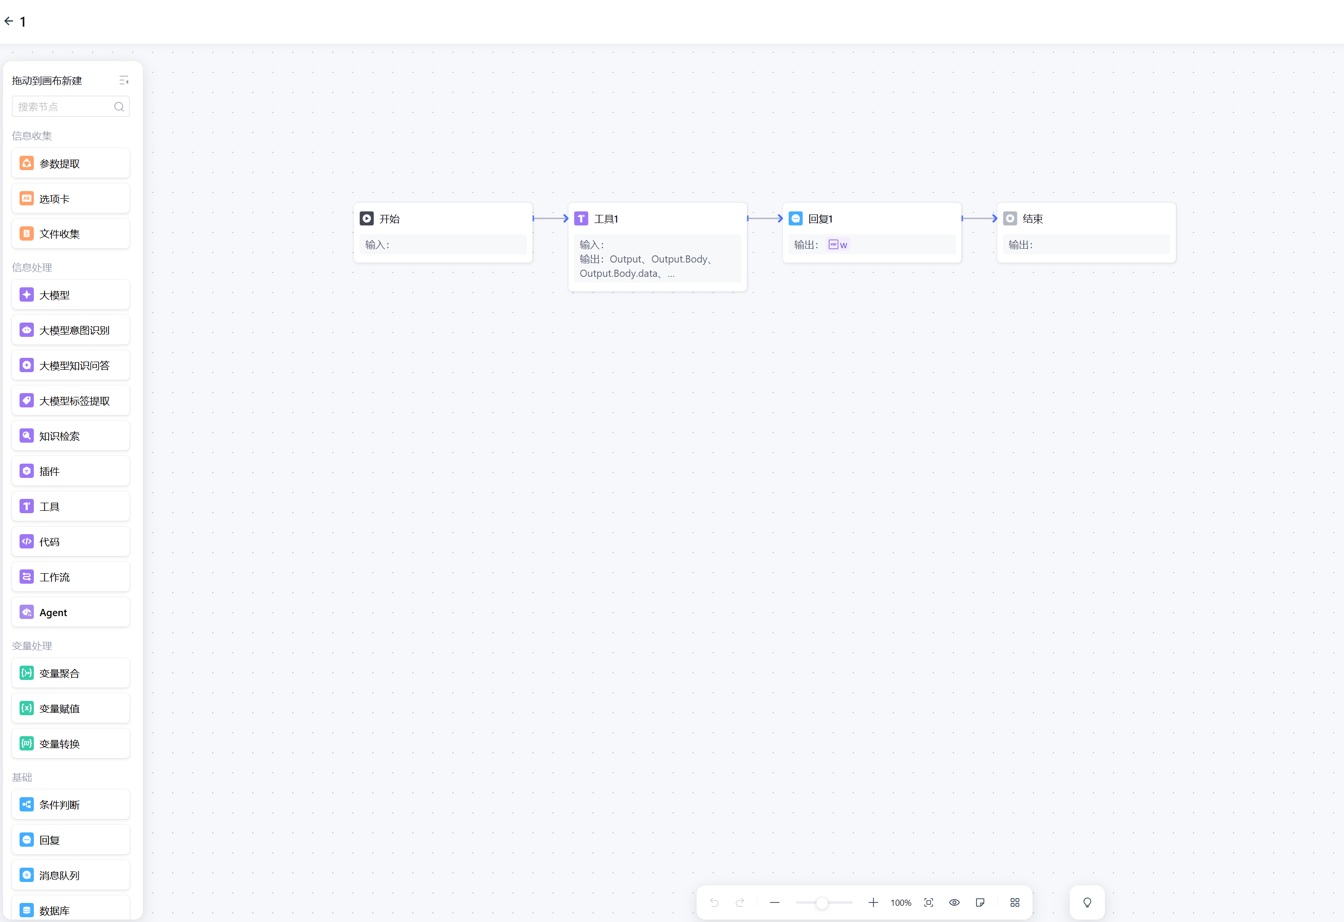Select the 结束 node
The height and width of the screenshot is (922, 1344).
pos(1086,219)
